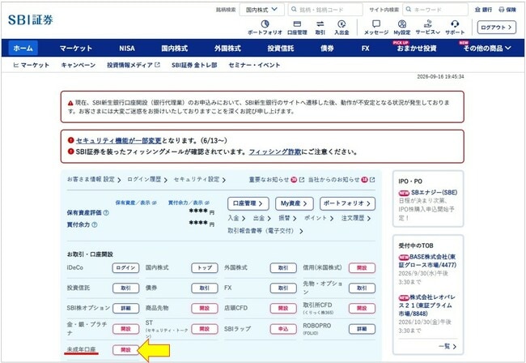Select the 債券 nav tab
526x363 pixels.
(327, 48)
